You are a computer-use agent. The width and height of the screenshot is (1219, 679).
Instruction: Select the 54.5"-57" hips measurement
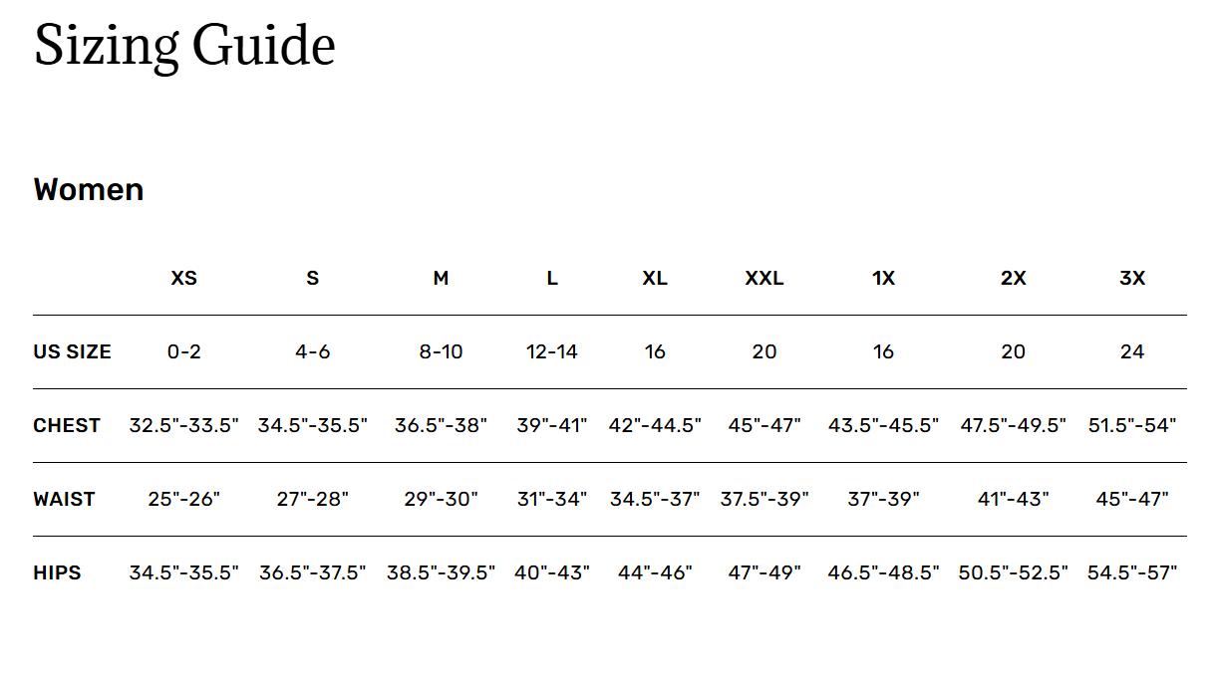(1132, 572)
